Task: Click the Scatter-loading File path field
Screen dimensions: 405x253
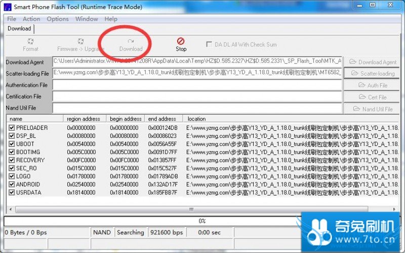Action: click(x=197, y=73)
